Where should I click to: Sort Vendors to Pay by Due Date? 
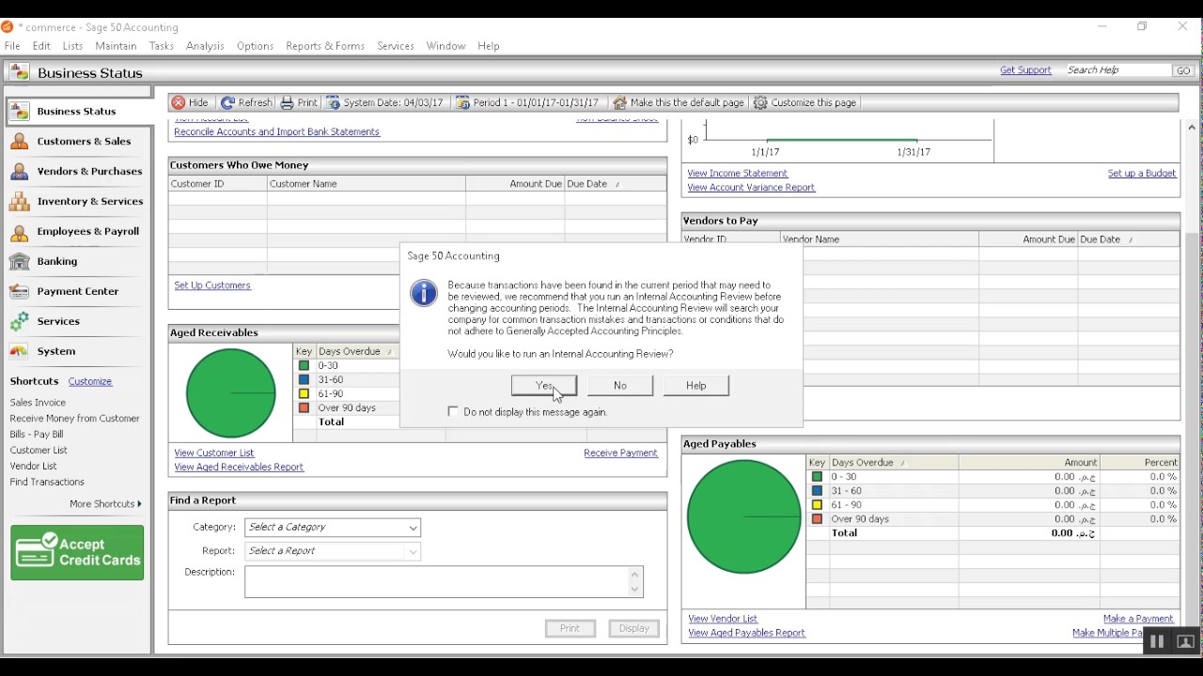tap(1130, 239)
